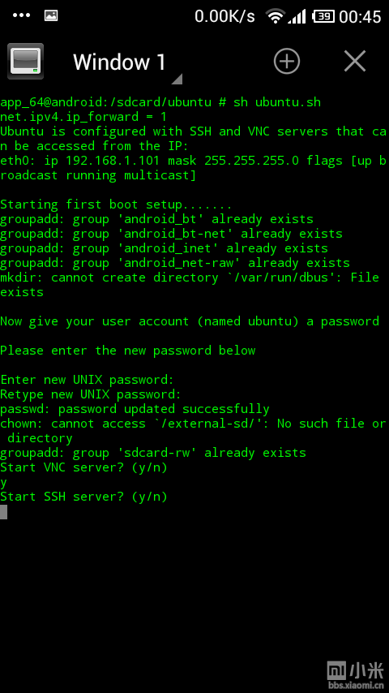Tap the cellular signal strength icon
Screen dimensions: 389x693
coord(297,16)
